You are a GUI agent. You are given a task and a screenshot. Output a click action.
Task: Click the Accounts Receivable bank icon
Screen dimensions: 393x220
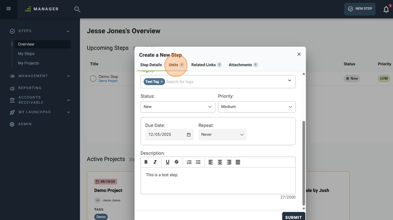point(12,100)
